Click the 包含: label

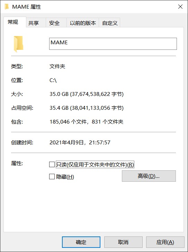(x=17, y=121)
